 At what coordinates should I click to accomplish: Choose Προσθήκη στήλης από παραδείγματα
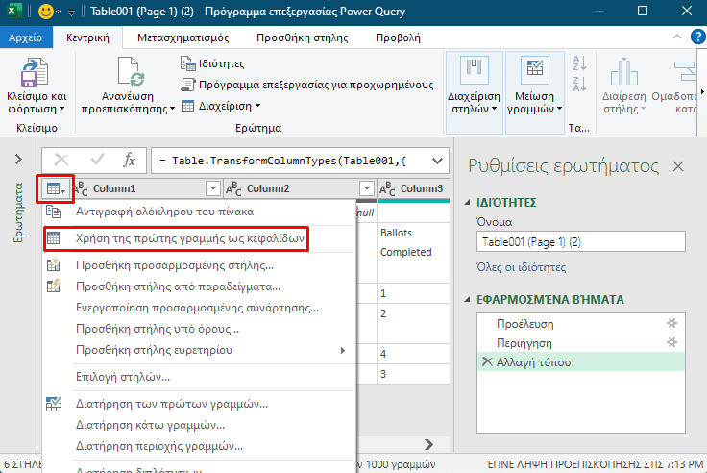[x=199, y=286]
